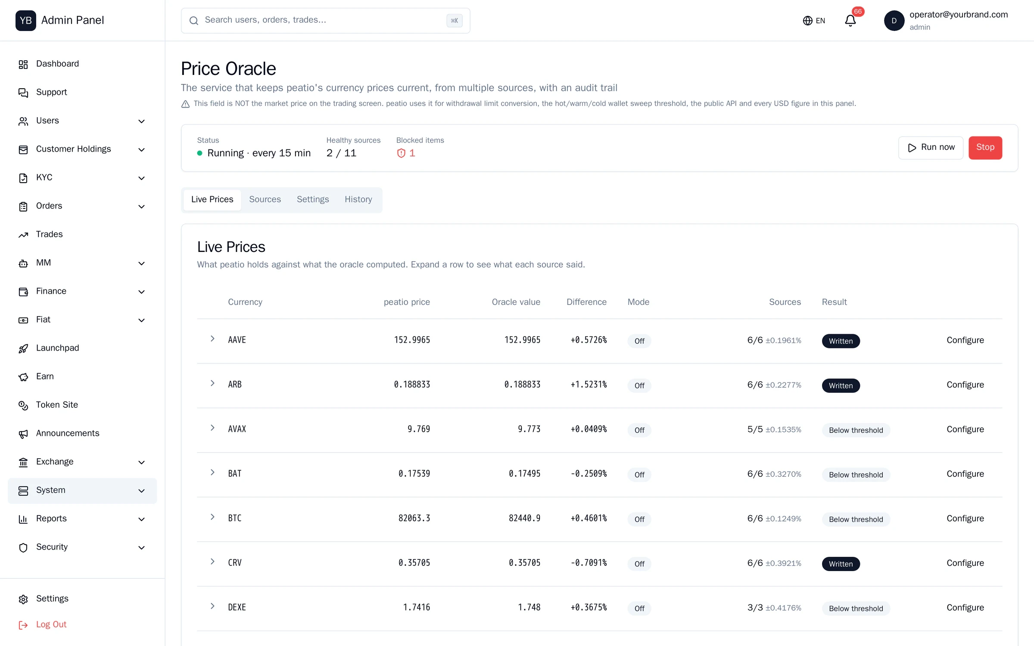This screenshot has height=646, width=1034.
Task: Click the Launchpad rocket icon
Action: coord(23,348)
